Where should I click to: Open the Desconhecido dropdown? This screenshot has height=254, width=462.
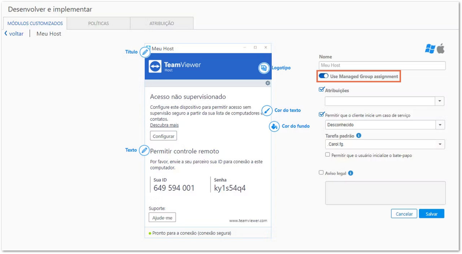coord(440,125)
